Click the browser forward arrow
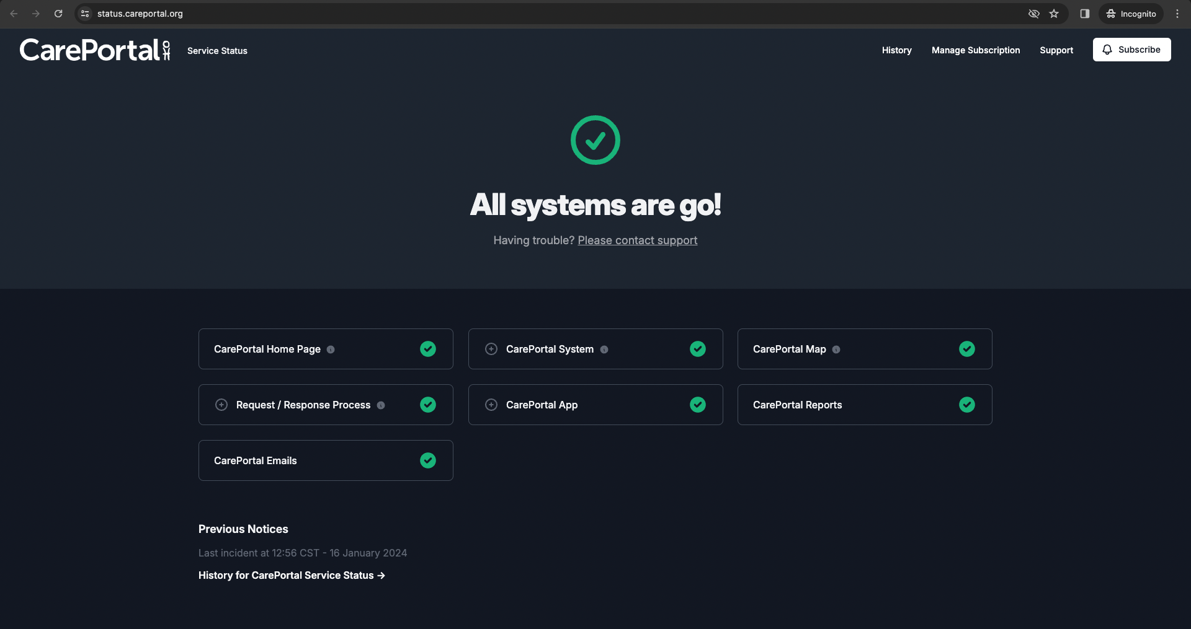The image size is (1191, 629). 36,14
